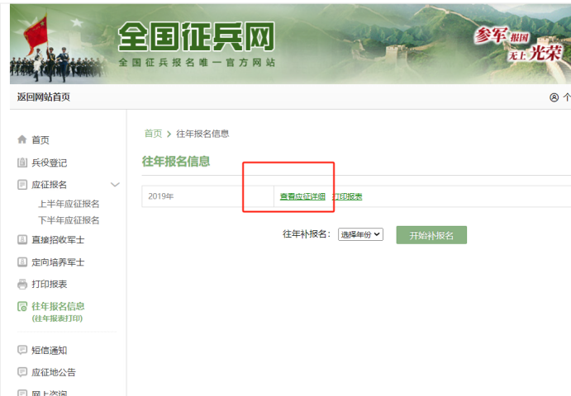The width and height of the screenshot is (571, 396).
Task: Click 返回网站首页 in the top bar
Action: pos(44,97)
